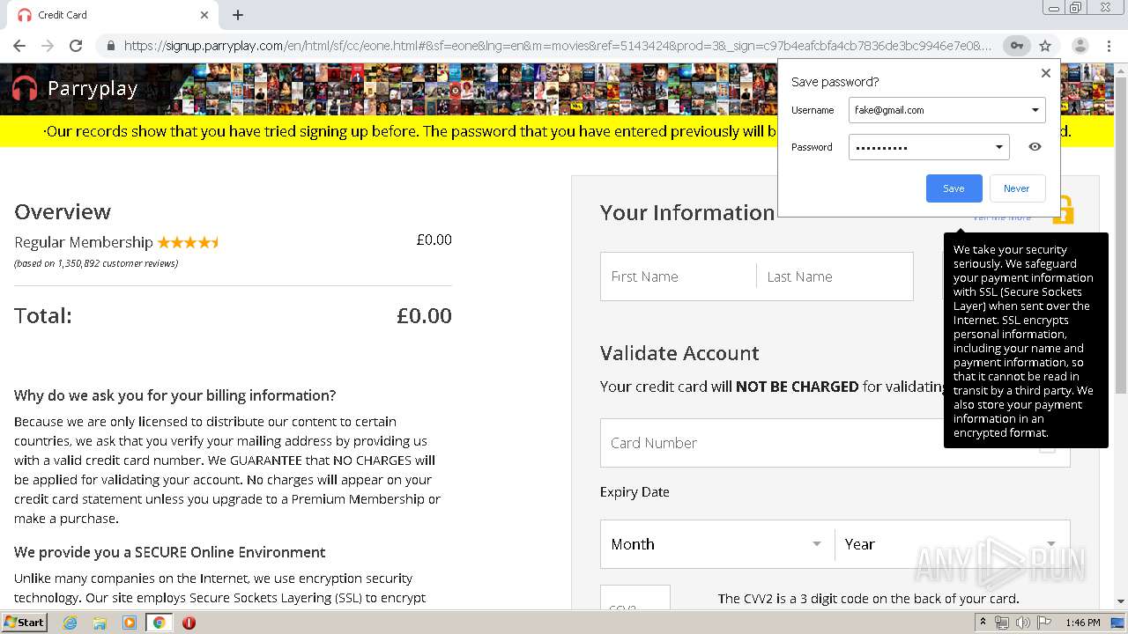Open the expiry Year dropdown

(951, 544)
